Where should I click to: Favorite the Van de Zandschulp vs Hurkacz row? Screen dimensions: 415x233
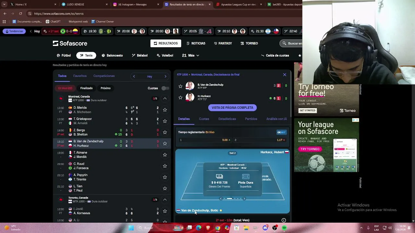165,143
